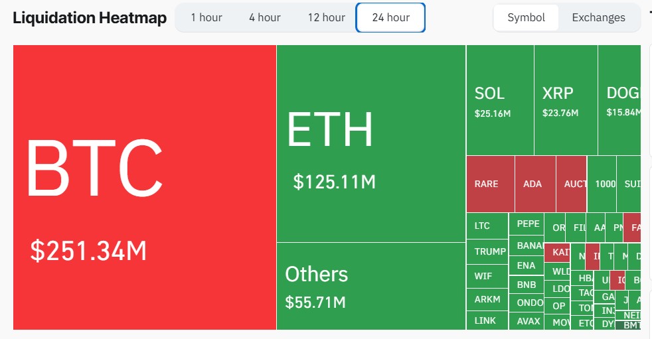Click the ARKM heatmap cell
This screenshot has height=339, width=652.
pyautogui.click(x=487, y=300)
